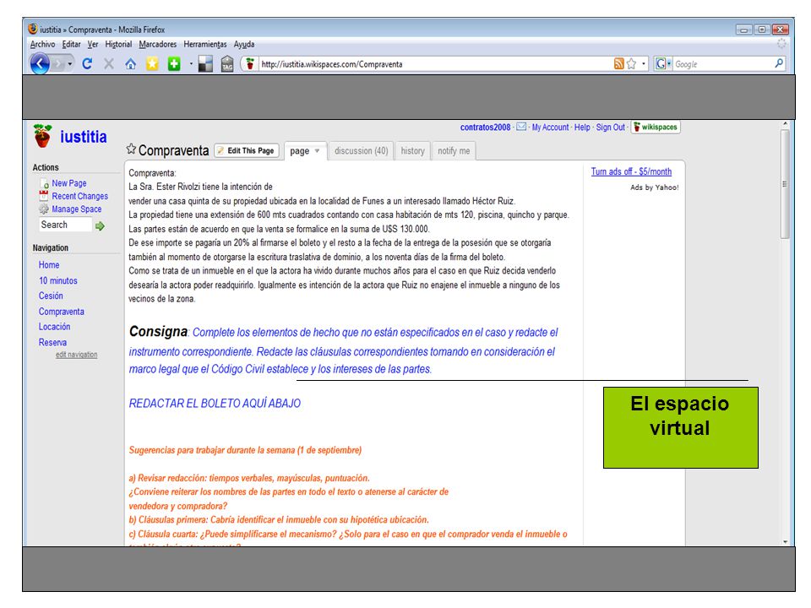811x608 pixels.
Task: Click the page vertical scrollbar thumb
Action: 785,184
